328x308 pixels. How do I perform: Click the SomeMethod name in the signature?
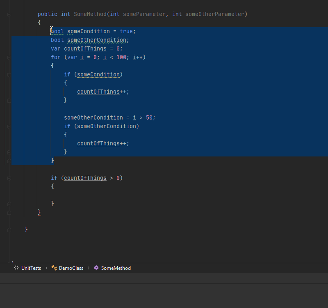coord(90,14)
